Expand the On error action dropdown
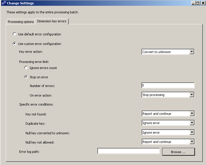 pos(191,95)
